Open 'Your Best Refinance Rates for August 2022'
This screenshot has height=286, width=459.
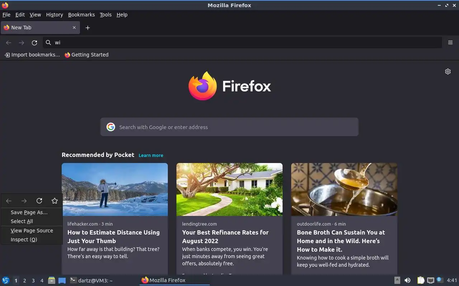225,237
